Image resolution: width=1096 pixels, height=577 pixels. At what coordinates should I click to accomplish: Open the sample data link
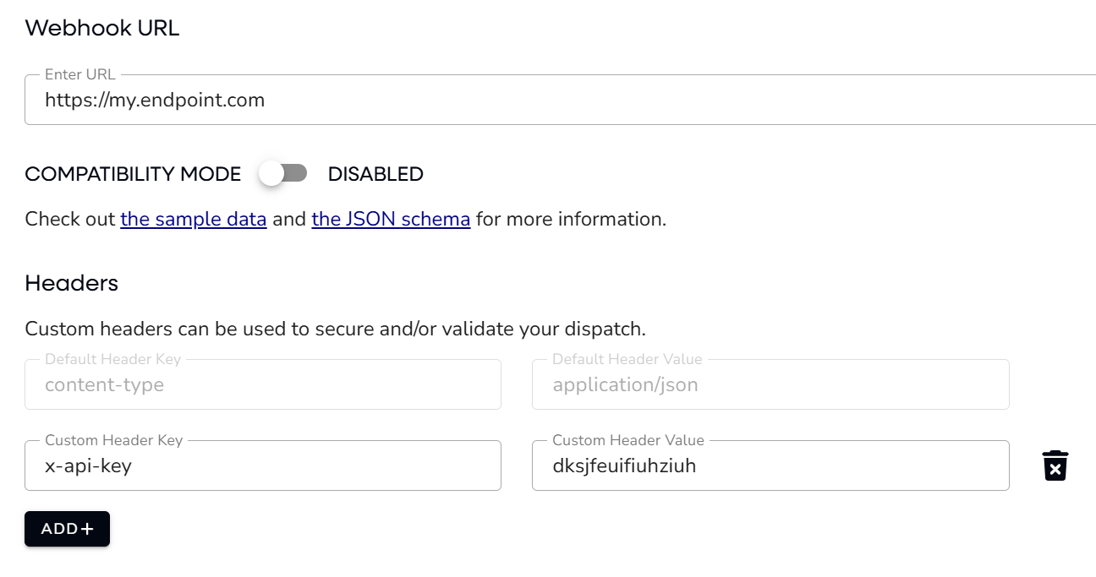pyautogui.click(x=194, y=220)
